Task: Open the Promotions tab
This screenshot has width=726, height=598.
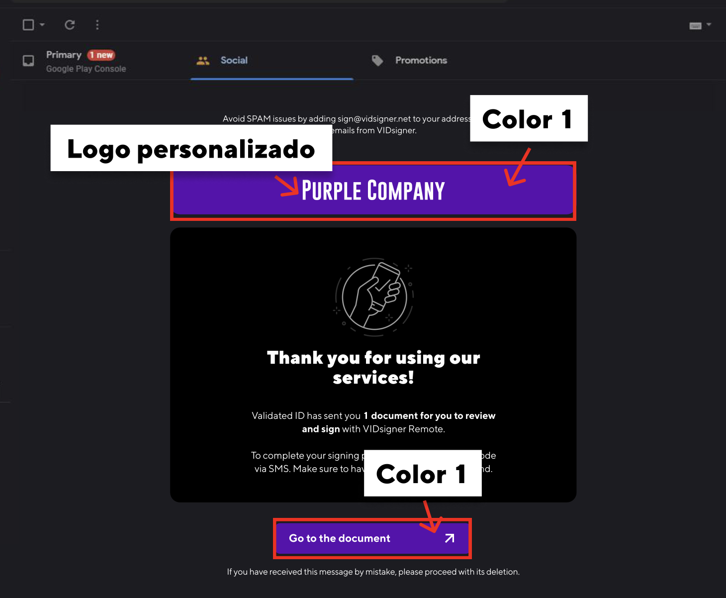Action: 421,60
